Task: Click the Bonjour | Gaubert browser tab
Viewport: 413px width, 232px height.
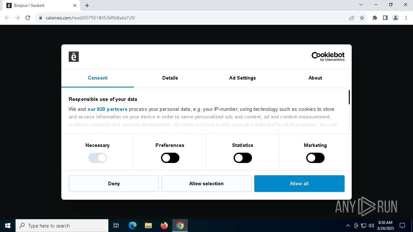Action: [42, 5]
